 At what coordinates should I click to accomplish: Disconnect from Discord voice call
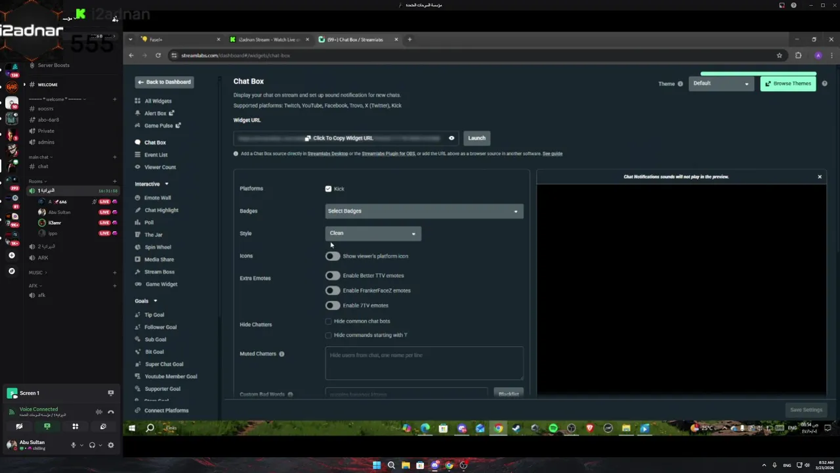pos(110,412)
